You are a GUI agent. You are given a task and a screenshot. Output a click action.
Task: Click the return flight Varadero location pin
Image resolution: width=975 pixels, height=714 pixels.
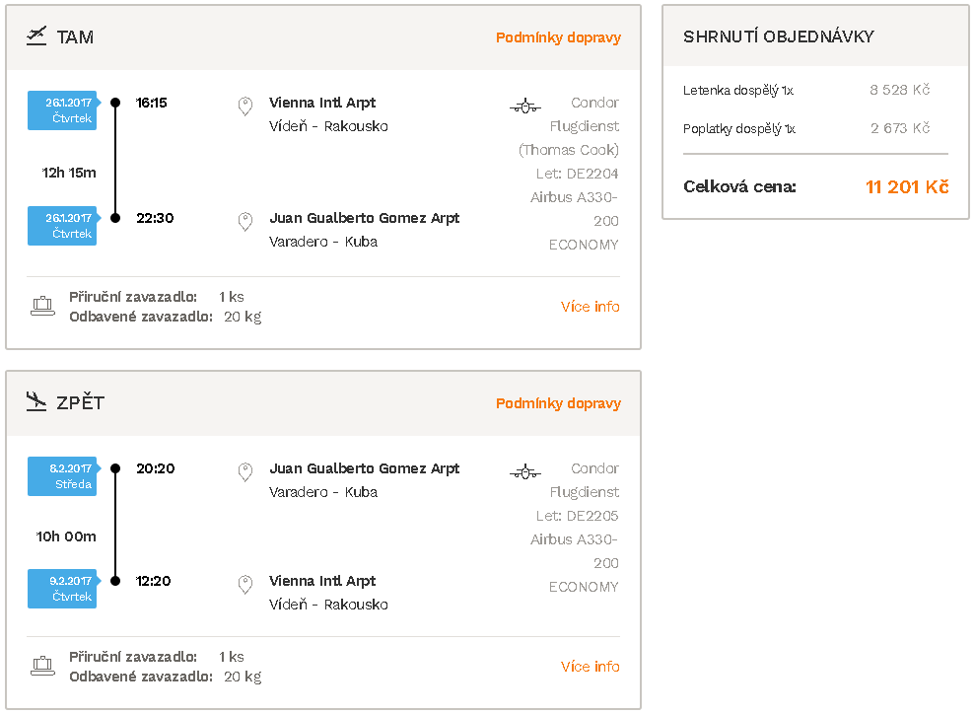[x=245, y=472]
